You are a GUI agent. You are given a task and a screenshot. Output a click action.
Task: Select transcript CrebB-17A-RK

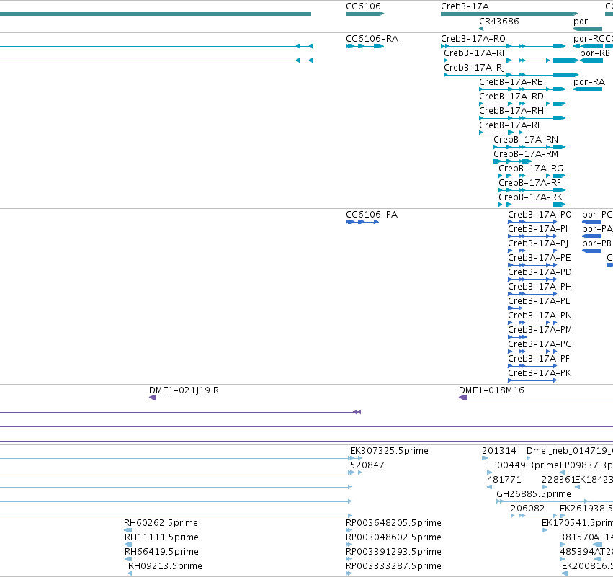point(530,198)
